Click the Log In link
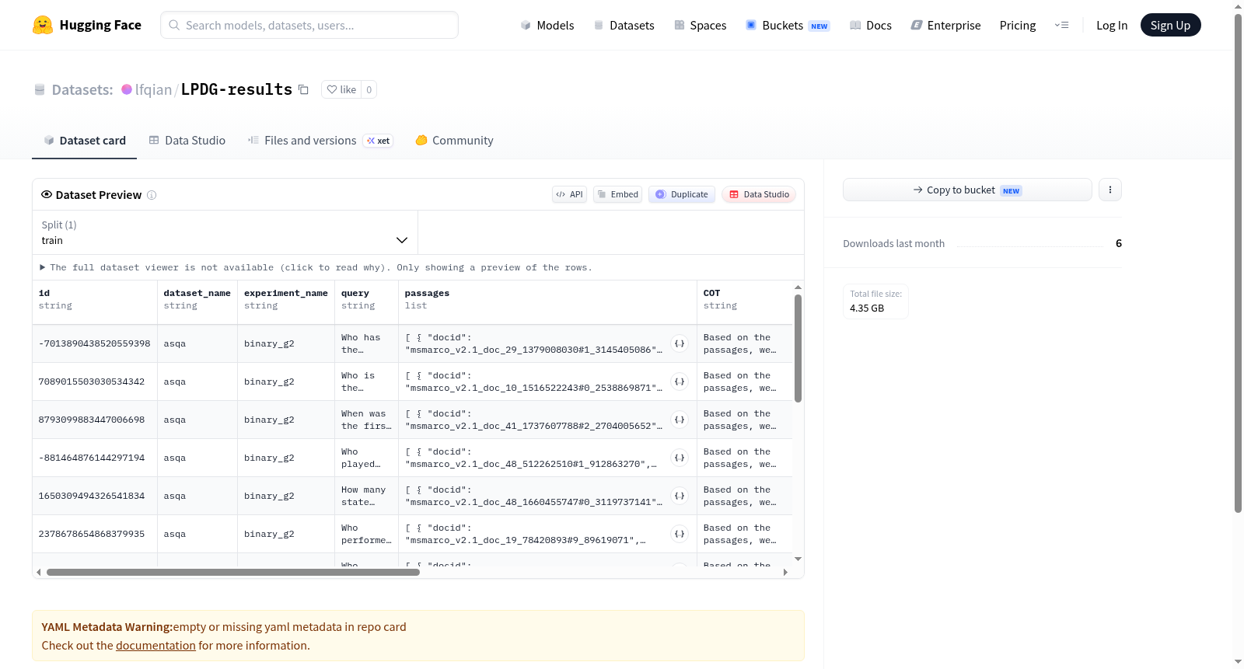 point(1112,25)
